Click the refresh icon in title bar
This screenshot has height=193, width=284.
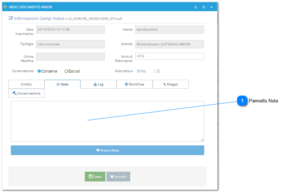[x=196, y=7]
